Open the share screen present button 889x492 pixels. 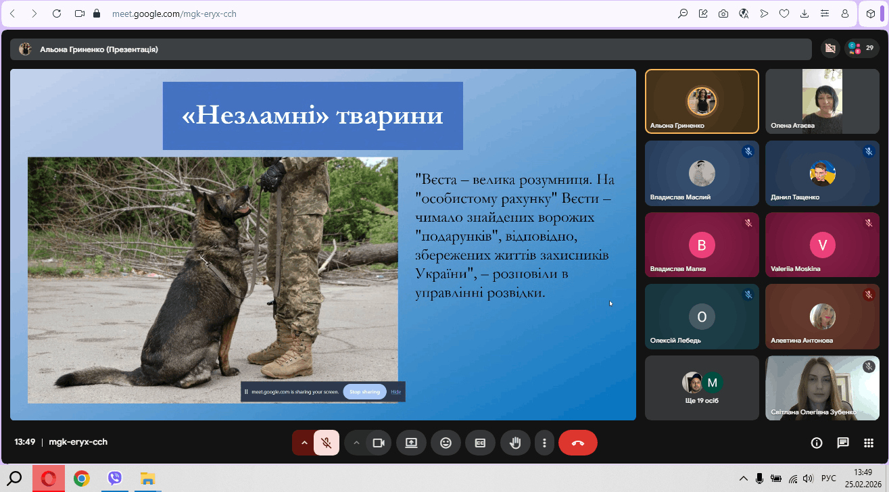pyautogui.click(x=411, y=443)
